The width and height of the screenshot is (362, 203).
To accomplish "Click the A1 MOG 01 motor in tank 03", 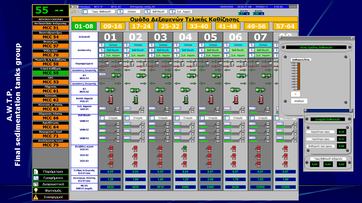I will tap(167, 75).
